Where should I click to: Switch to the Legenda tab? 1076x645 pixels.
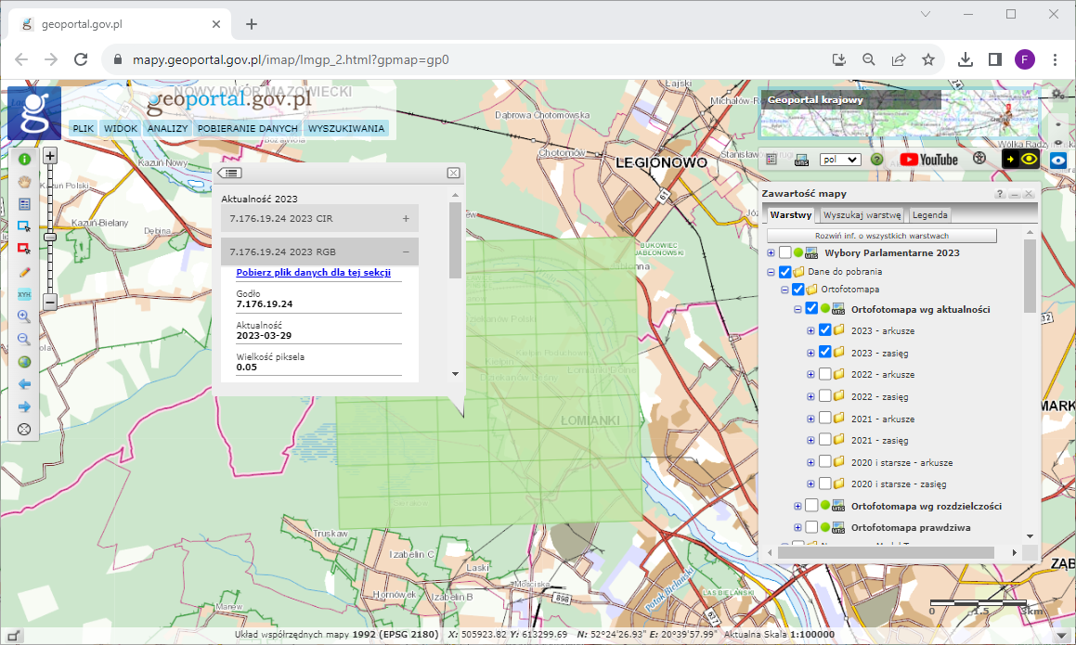(x=929, y=215)
